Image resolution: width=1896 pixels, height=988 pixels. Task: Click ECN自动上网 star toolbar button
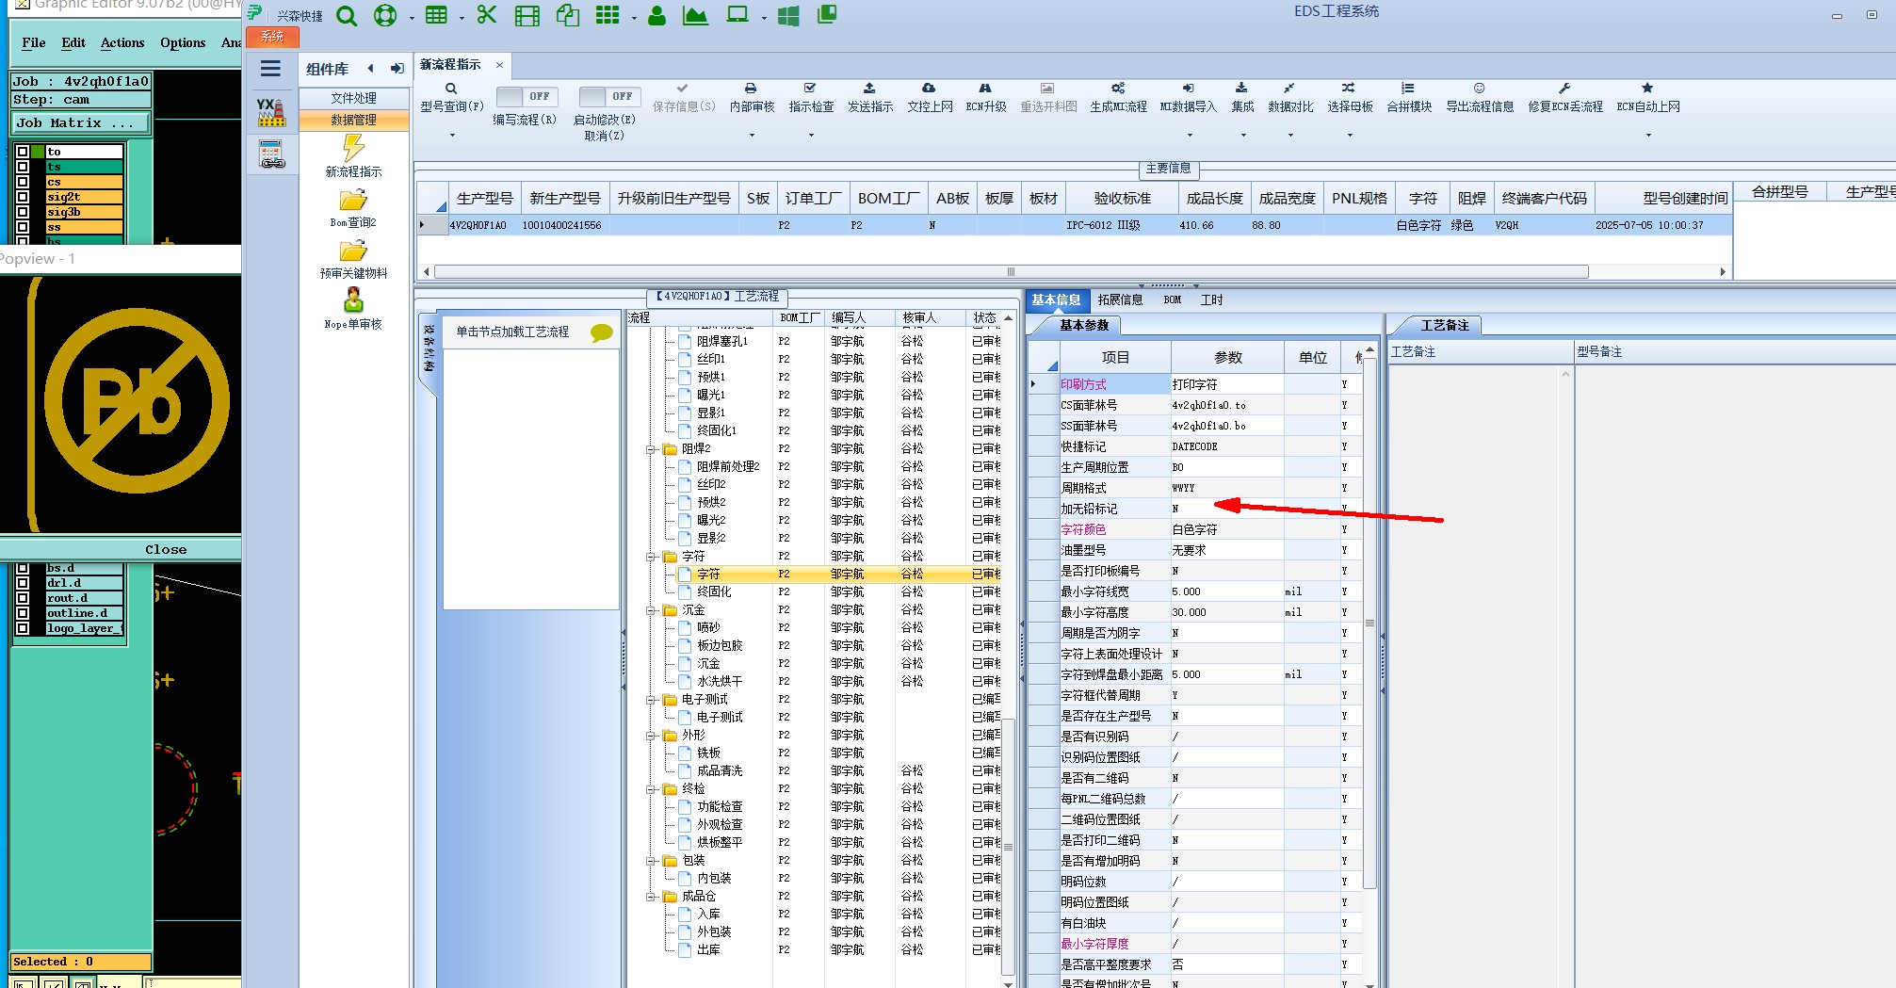(x=1647, y=98)
